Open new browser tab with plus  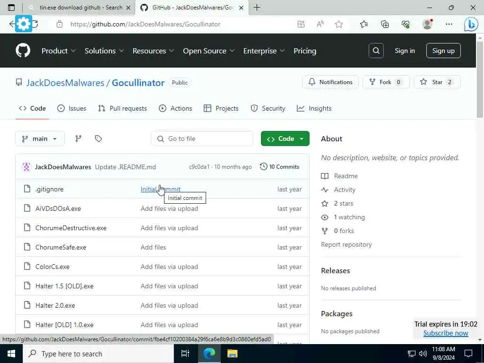(257, 8)
